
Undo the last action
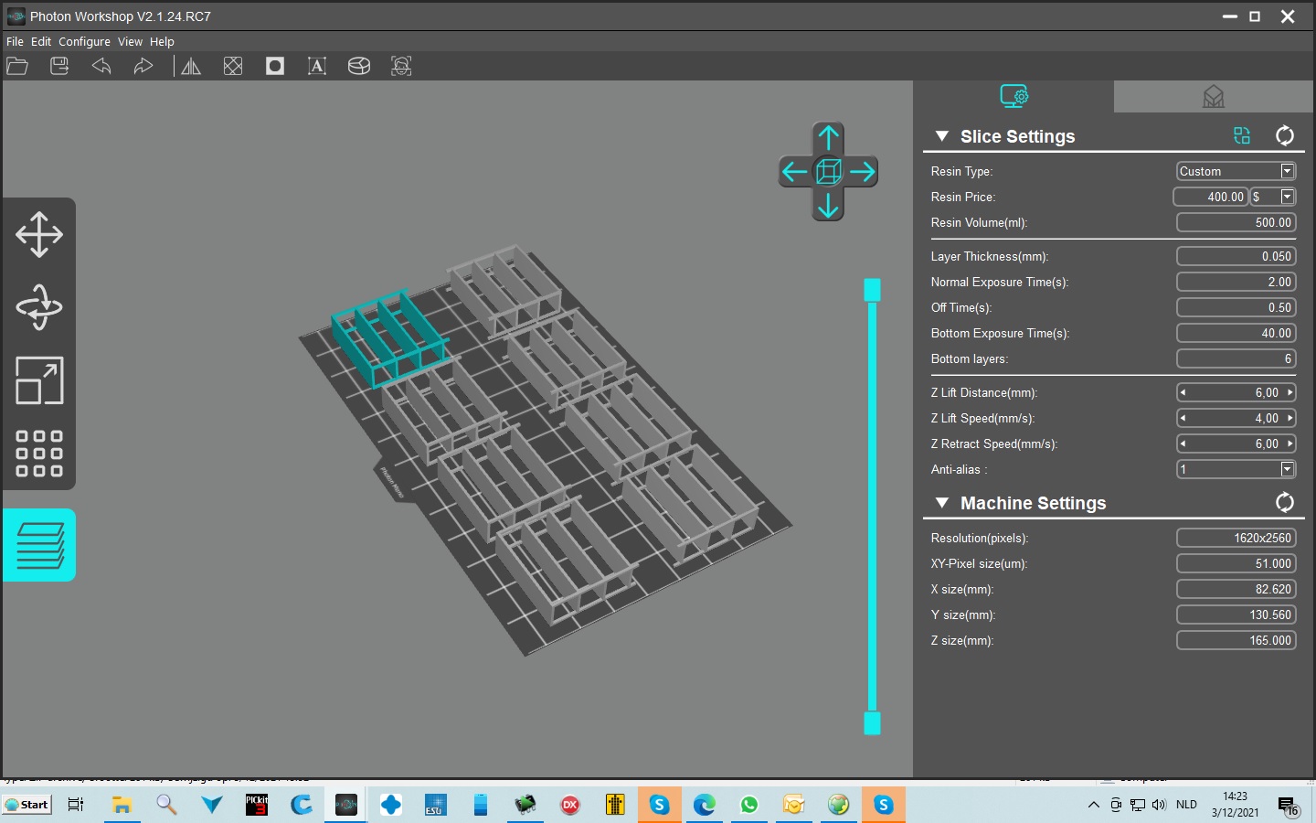pos(101,66)
